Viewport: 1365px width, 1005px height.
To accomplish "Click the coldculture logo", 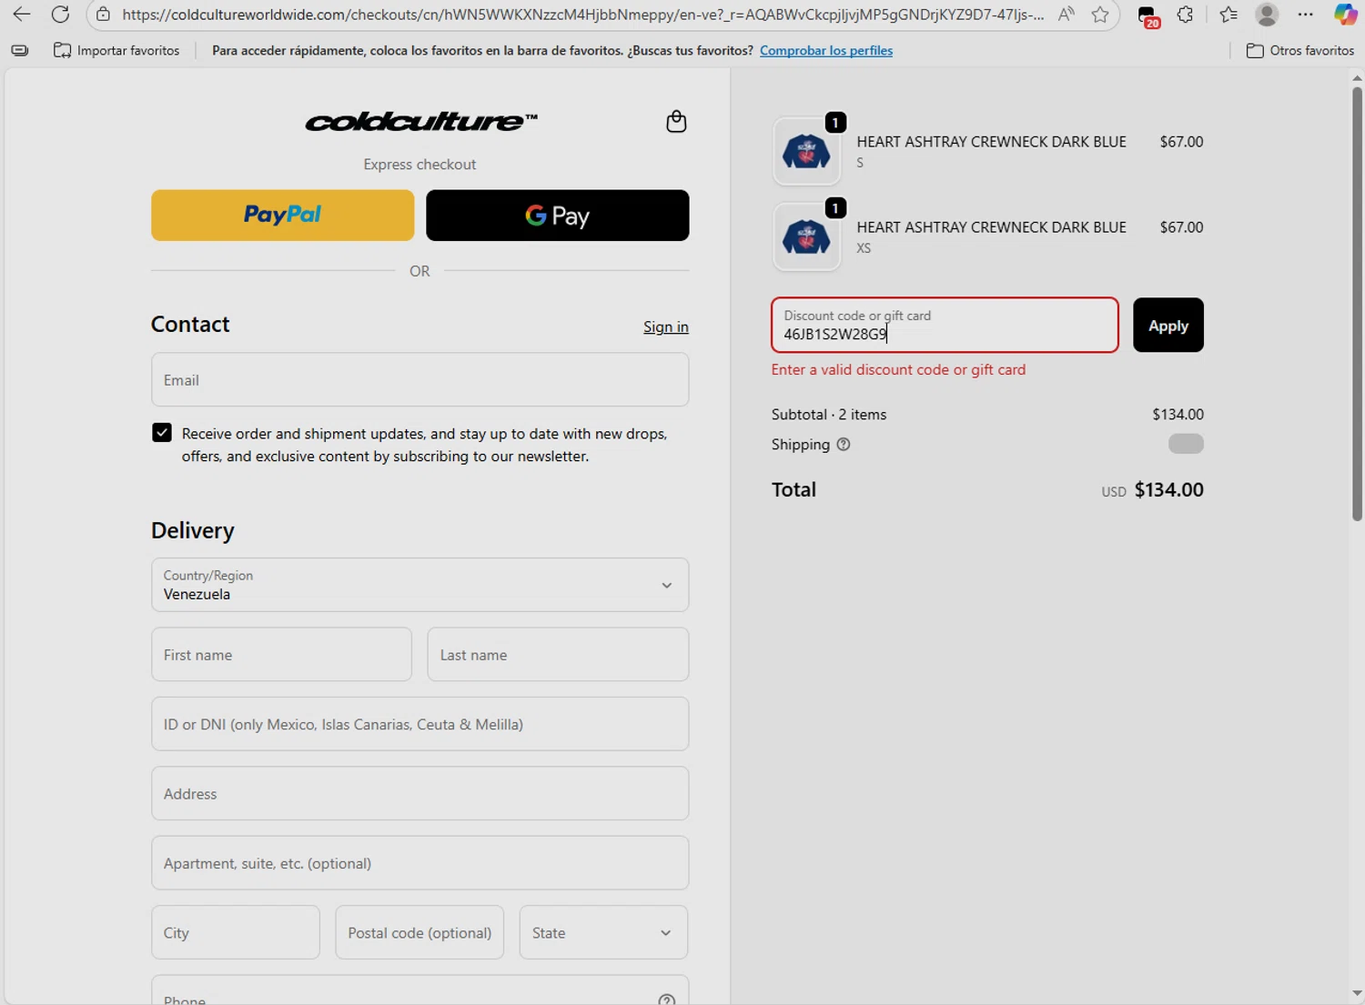I will click(420, 121).
